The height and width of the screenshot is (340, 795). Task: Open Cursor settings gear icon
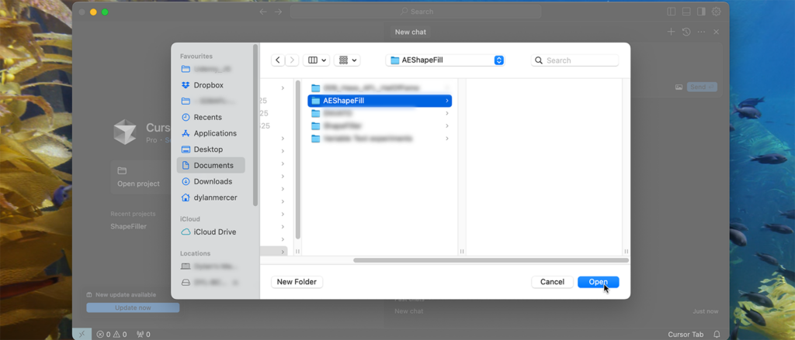click(x=716, y=12)
